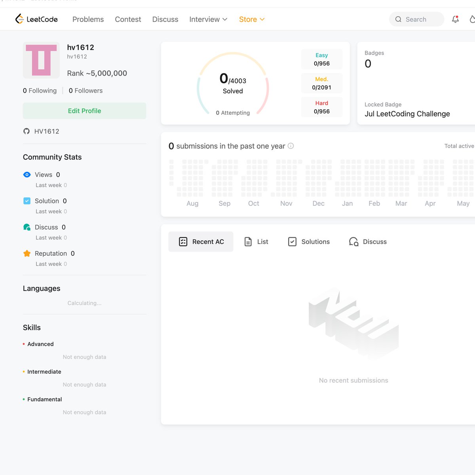Click the Oct month label in heatmap
475x475 pixels.
point(253,203)
